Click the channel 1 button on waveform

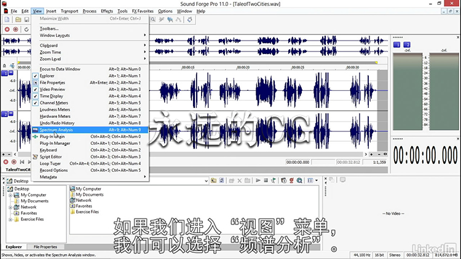(4, 73)
